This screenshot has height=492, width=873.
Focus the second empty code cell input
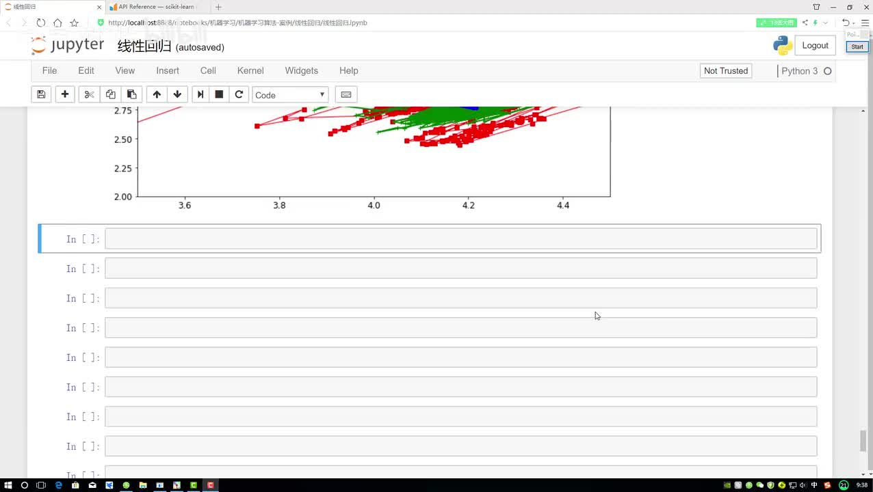[460, 268]
